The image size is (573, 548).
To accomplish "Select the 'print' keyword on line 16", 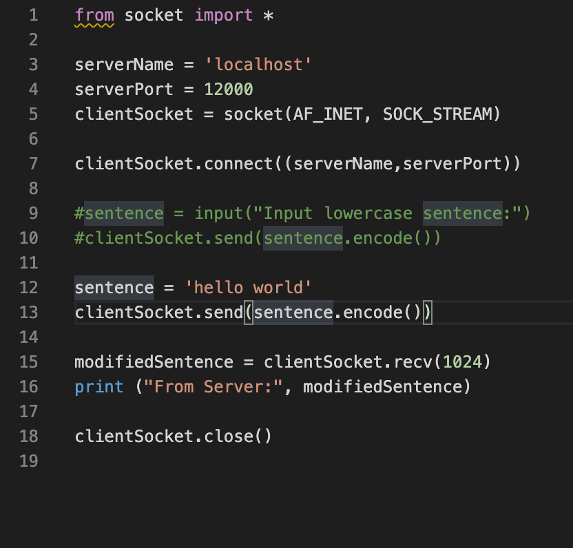I will pyautogui.click(x=98, y=386).
